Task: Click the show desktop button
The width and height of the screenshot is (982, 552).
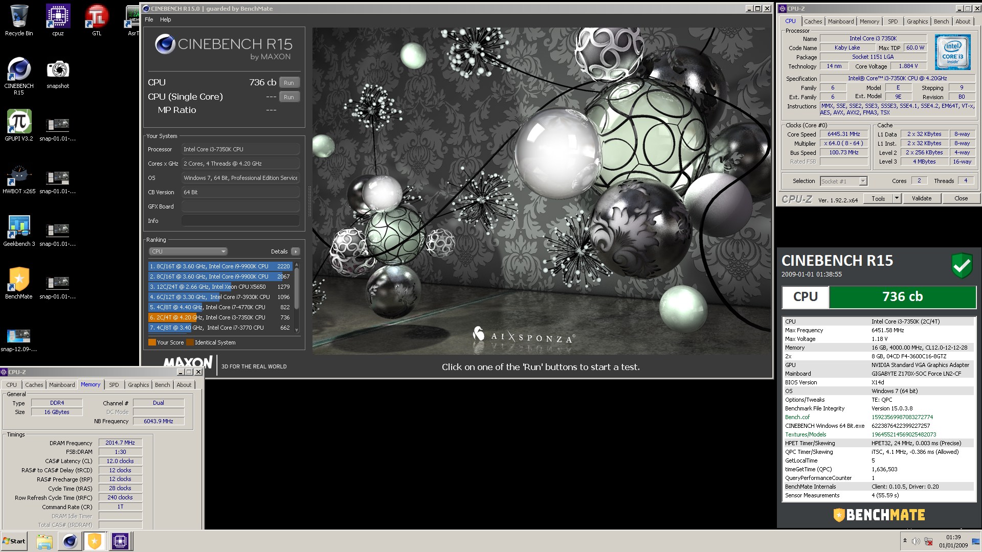Action: 976,541
